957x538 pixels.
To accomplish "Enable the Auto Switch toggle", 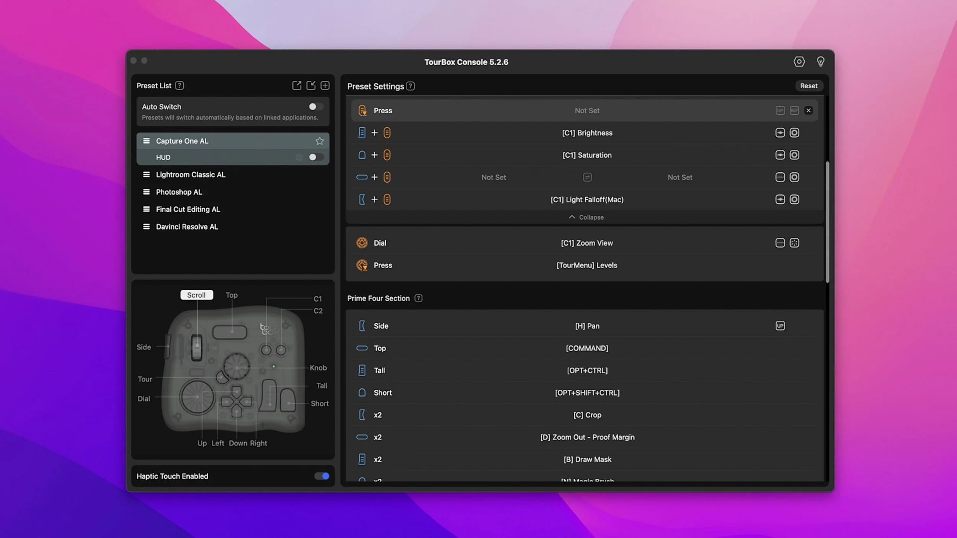I will tap(316, 107).
